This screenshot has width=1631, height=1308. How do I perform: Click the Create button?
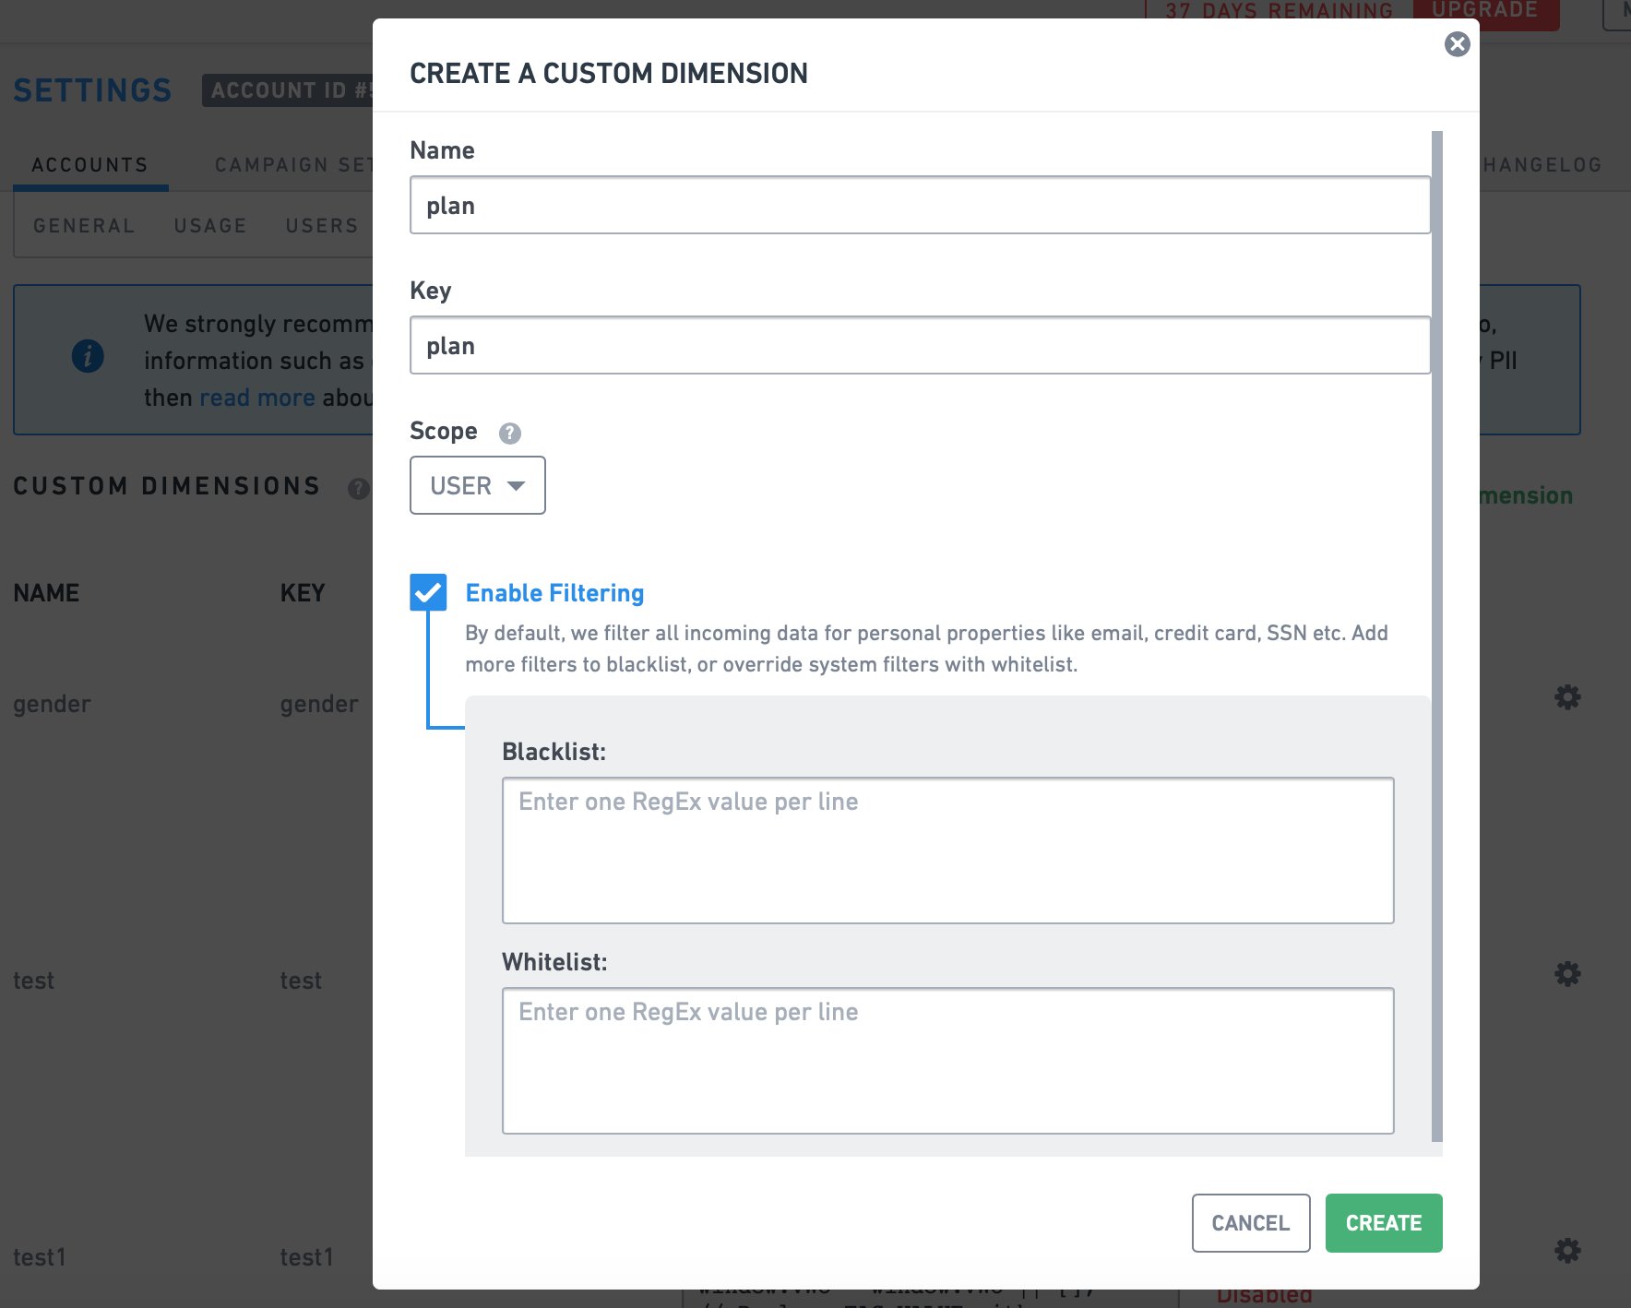(1384, 1223)
